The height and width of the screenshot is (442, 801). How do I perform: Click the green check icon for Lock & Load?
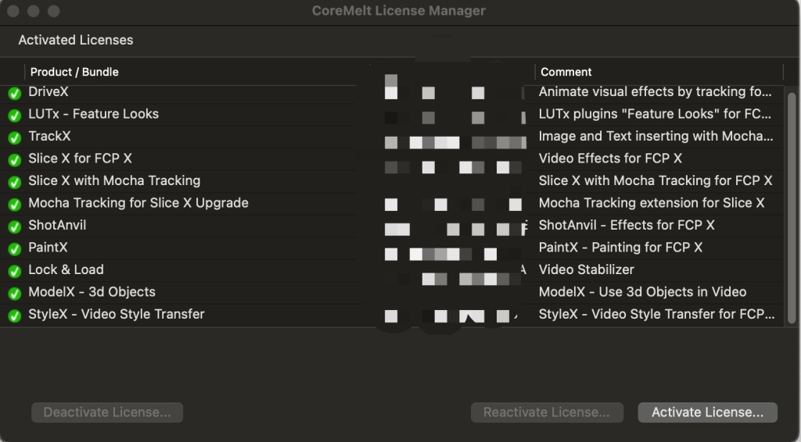pyautogui.click(x=14, y=271)
